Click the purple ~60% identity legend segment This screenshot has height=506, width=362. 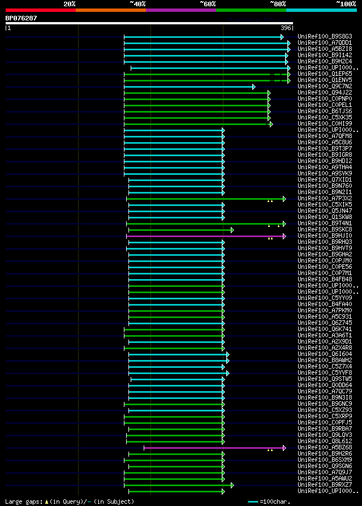tap(181, 10)
